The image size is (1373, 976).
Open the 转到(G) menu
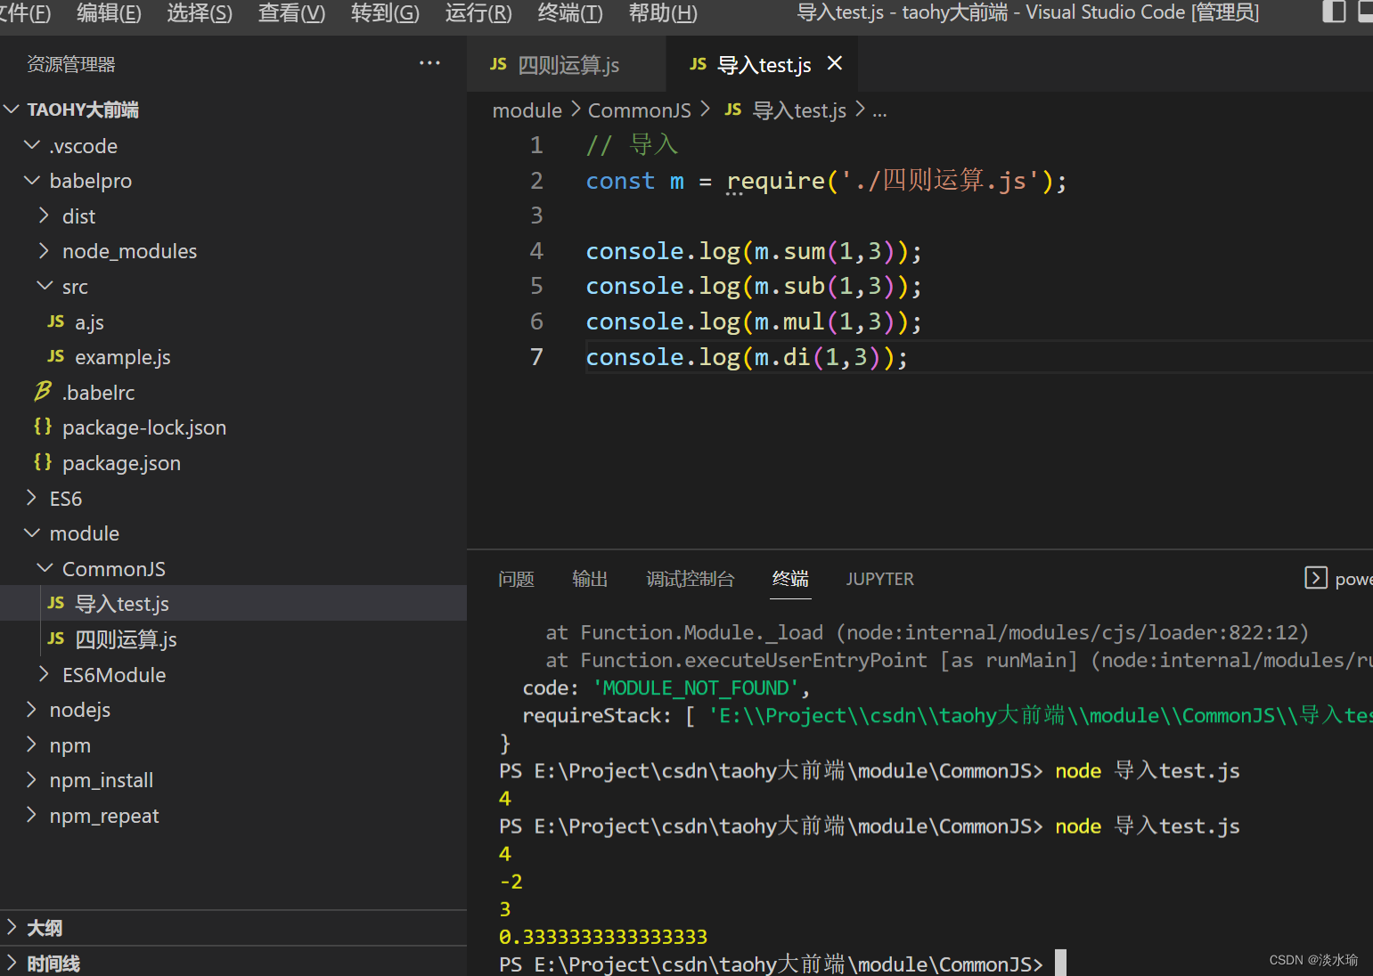click(x=385, y=12)
